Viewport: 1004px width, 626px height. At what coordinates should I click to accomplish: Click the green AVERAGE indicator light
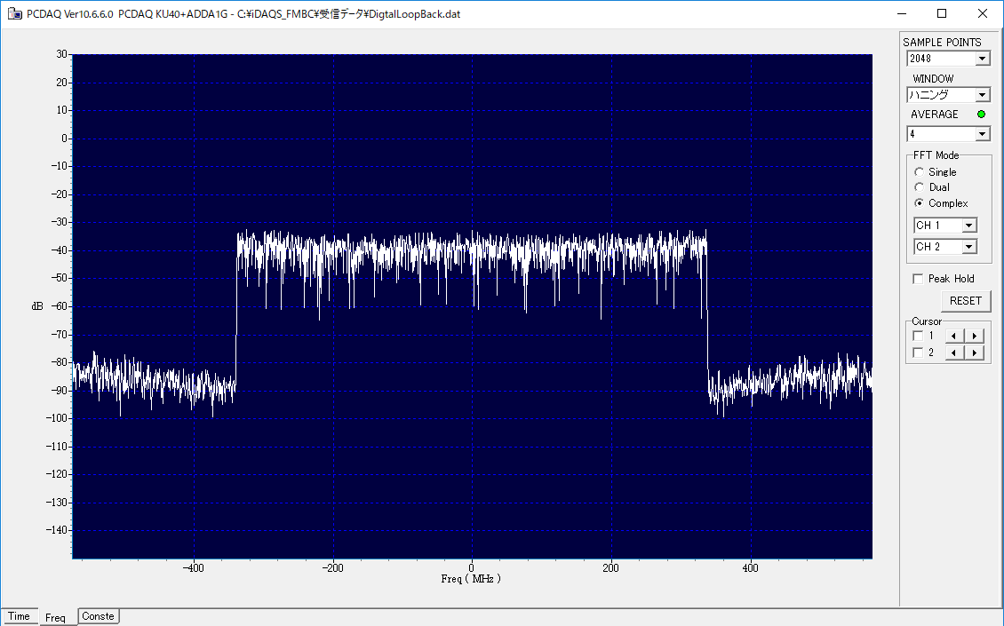[x=981, y=115]
